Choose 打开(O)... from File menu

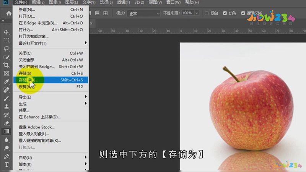coord(50,16)
